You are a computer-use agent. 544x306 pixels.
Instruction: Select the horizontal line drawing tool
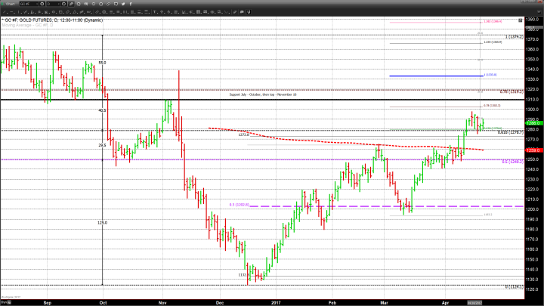(12, 12)
